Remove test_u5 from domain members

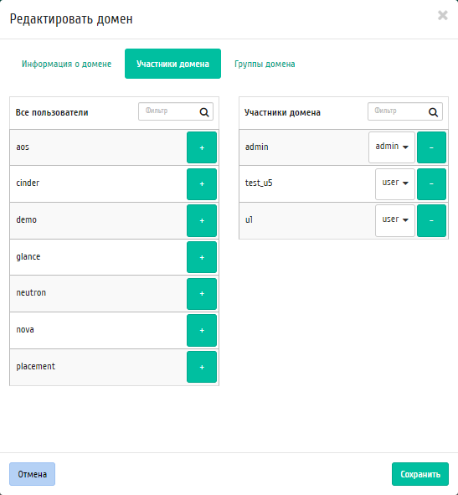pos(431,184)
